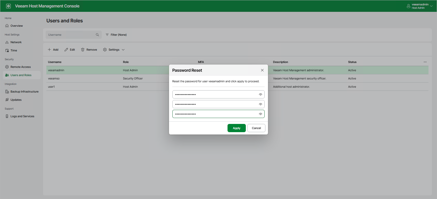Select the veeamadmin user row
Viewport: 437px width, 199px height.
pyautogui.click(x=237, y=70)
